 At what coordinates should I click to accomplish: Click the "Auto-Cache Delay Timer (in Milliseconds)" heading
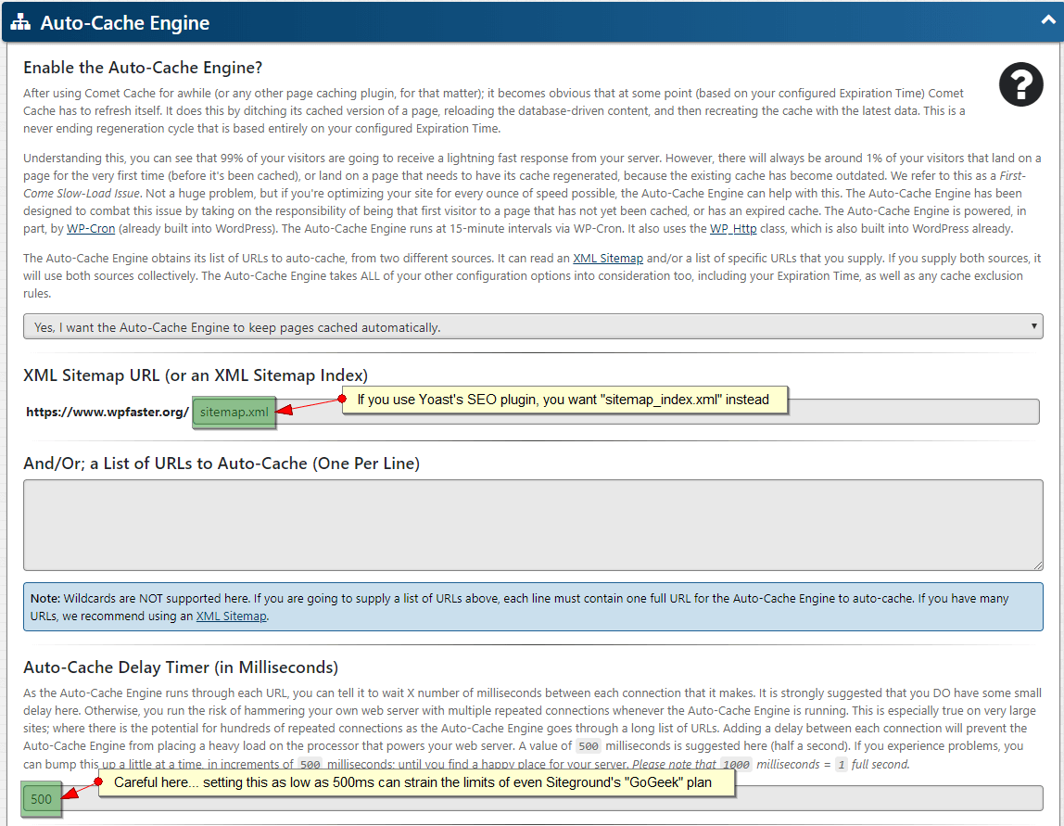click(x=181, y=667)
